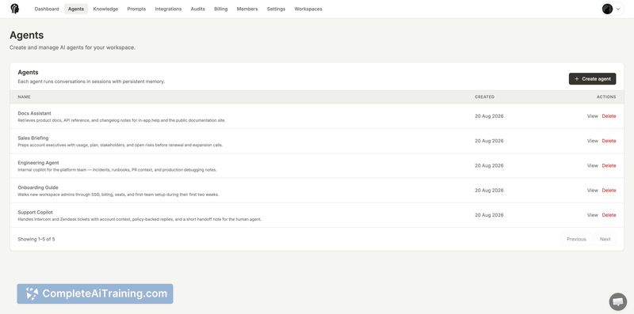Image resolution: width=634 pixels, height=314 pixels.
Task: Click the Onboarding Guide name
Action: tap(38, 187)
